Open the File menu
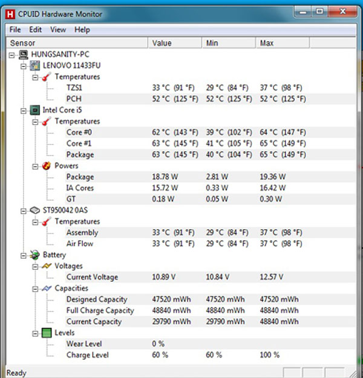Screen dimensions: 363x378 (15, 30)
